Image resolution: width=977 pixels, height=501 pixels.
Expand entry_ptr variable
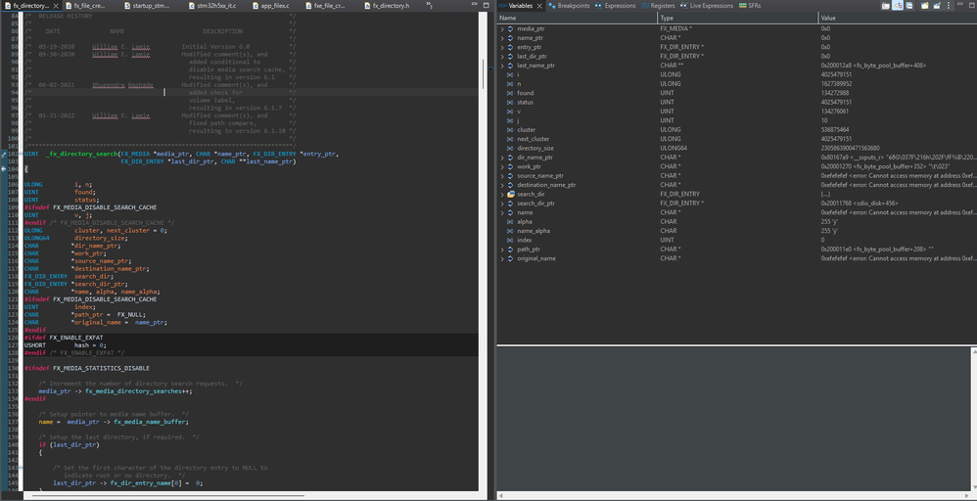coord(502,47)
